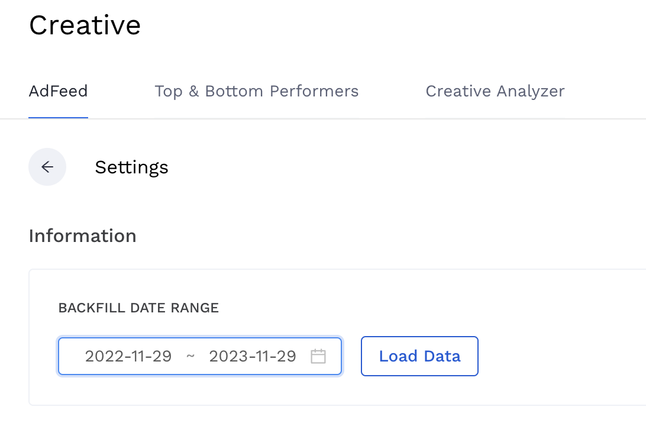Focus the start date field showing 2022-11-29
Screen dimensions: 646x439
coord(128,356)
